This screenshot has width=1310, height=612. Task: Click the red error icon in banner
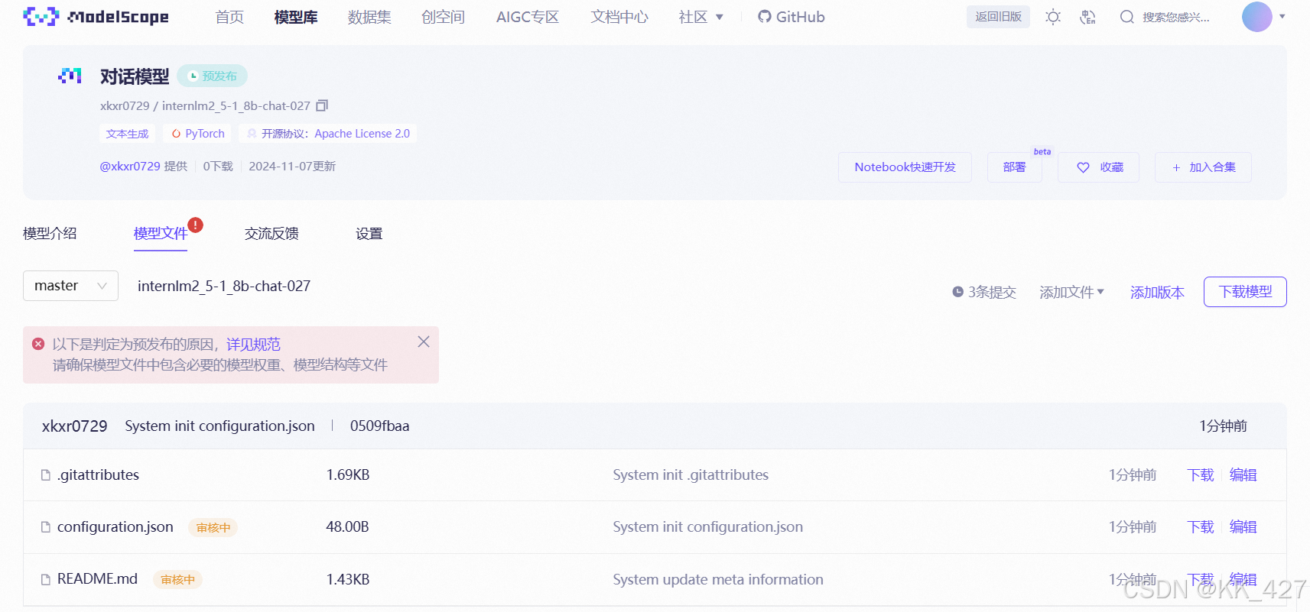point(38,344)
